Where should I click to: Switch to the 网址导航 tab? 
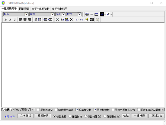(x=24, y=9)
